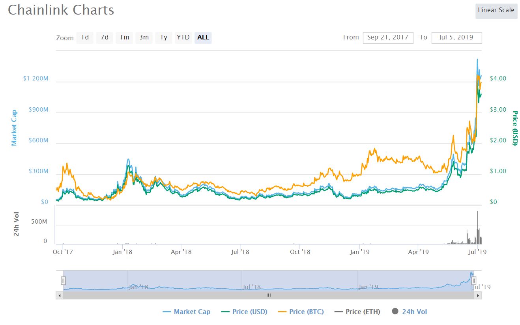
Task: Click the navigator left range handle
Action: coord(63,281)
